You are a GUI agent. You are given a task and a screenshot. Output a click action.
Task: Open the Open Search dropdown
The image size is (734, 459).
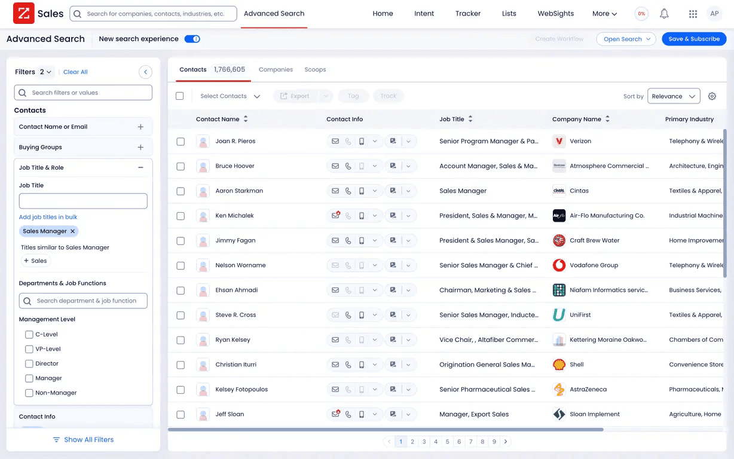click(626, 39)
